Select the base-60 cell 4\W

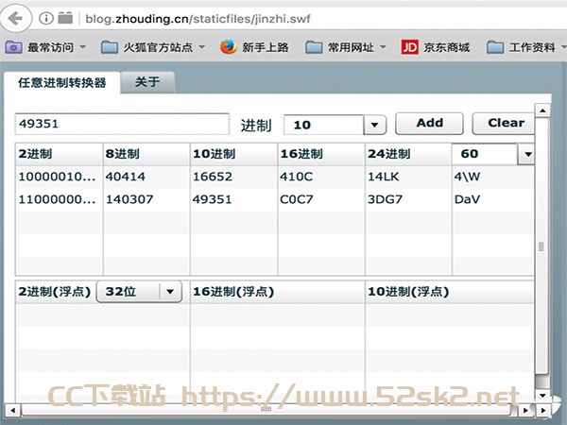[493, 177]
